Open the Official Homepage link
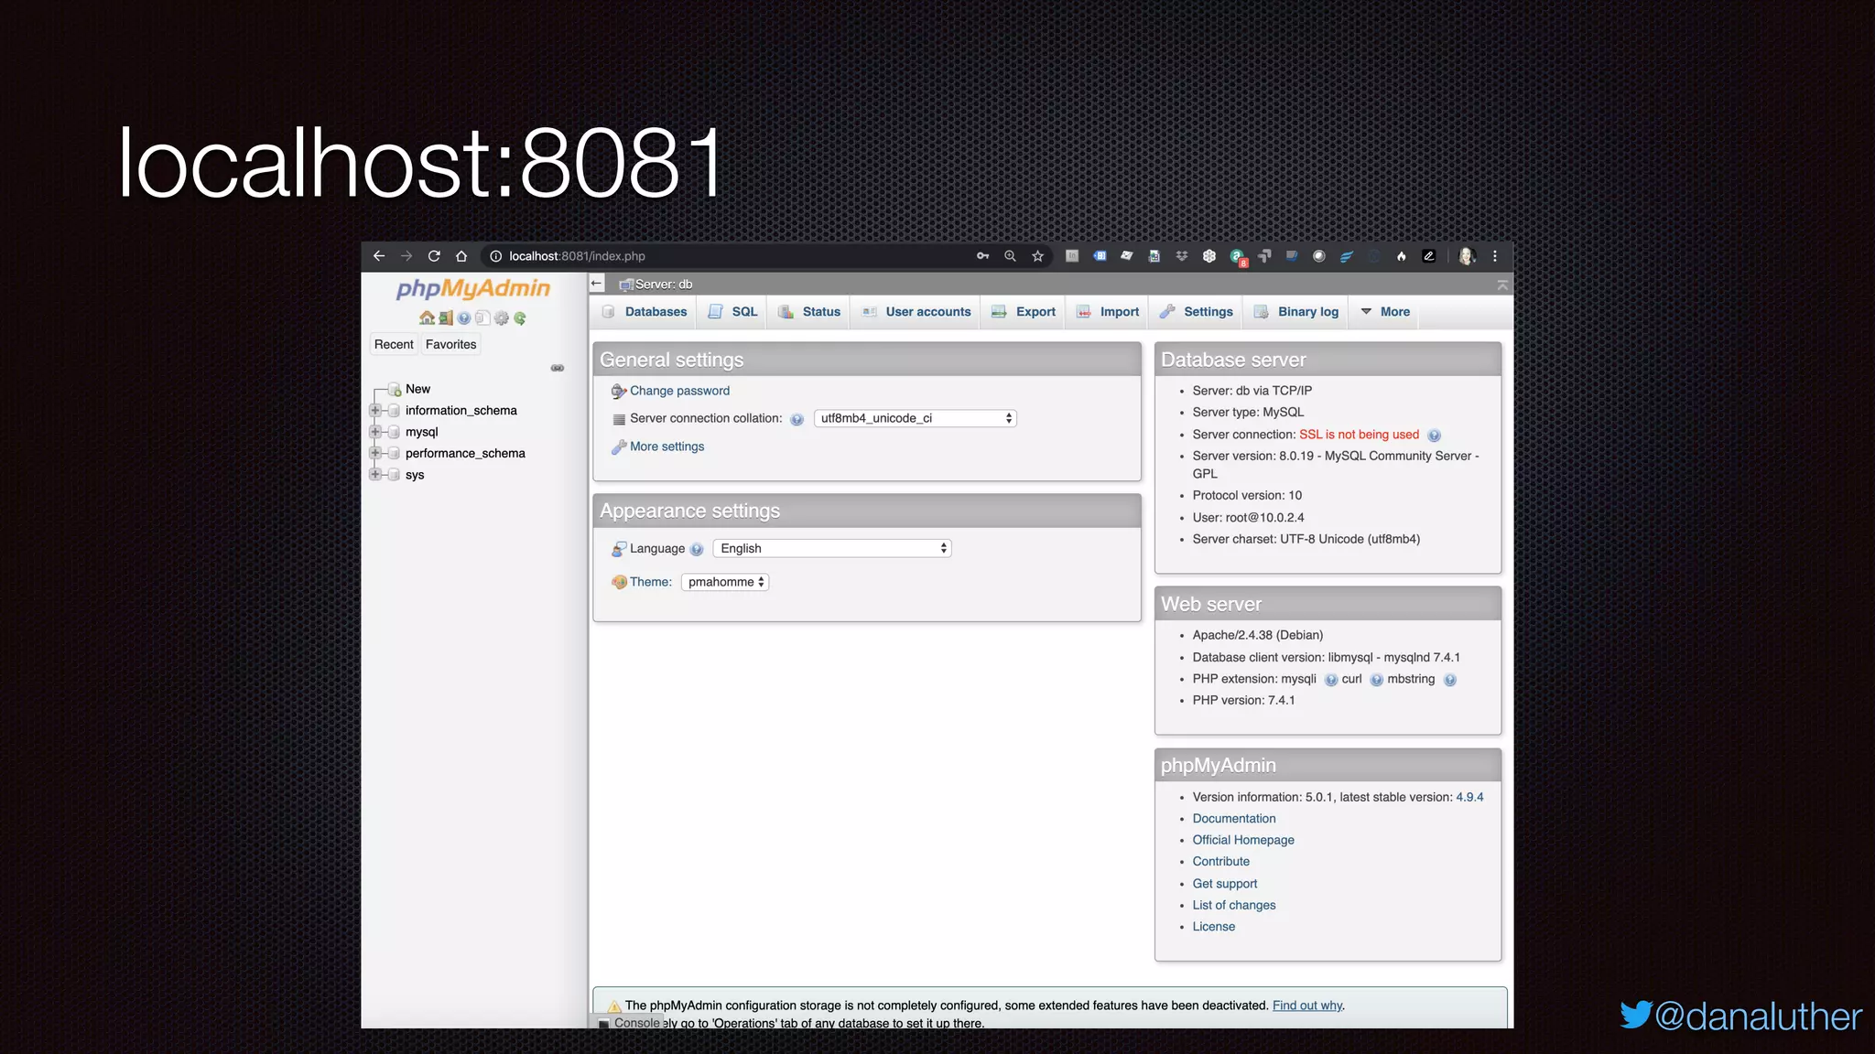 [x=1242, y=840]
